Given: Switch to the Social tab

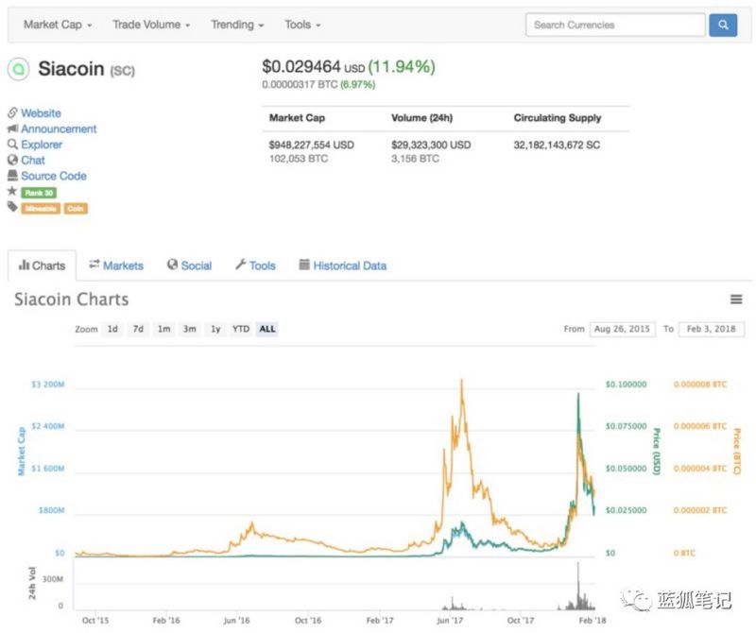Looking at the screenshot, I should click(190, 265).
